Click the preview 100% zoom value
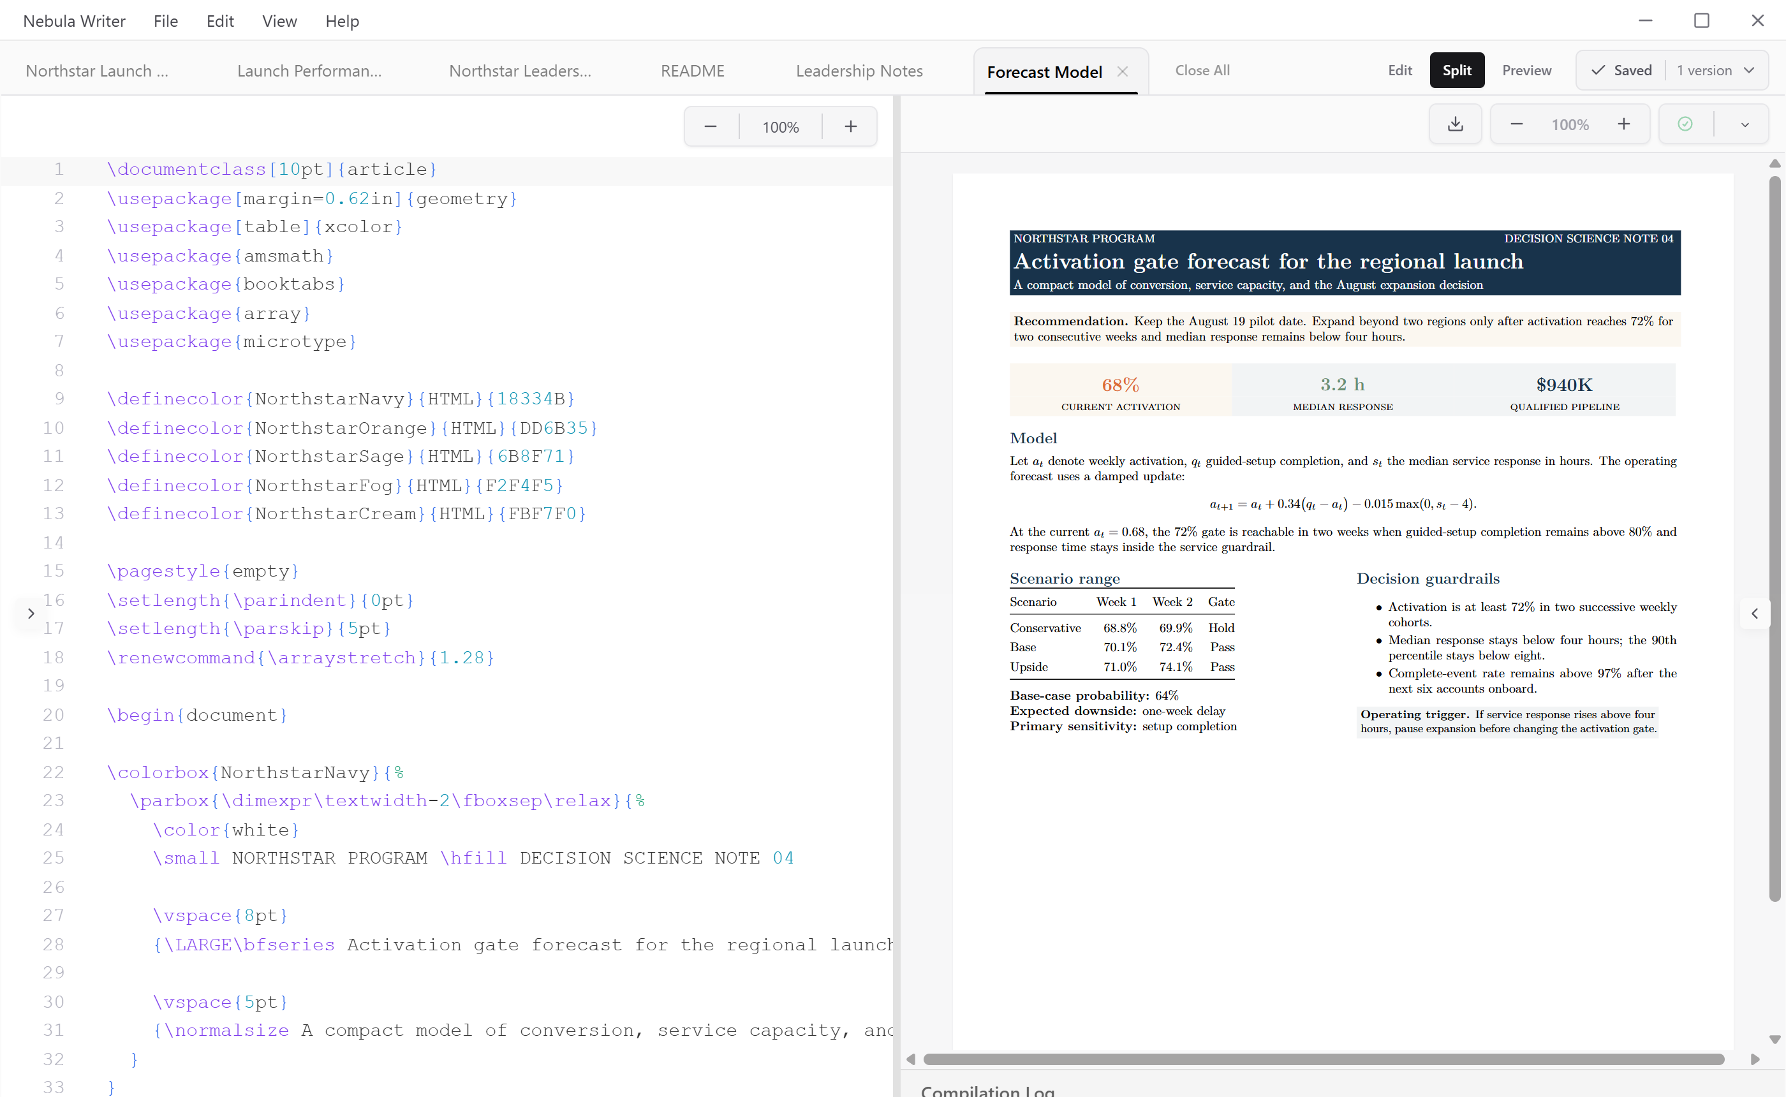The height and width of the screenshot is (1097, 1786). [x=1570, y=125]
